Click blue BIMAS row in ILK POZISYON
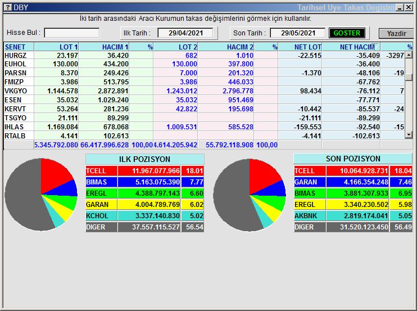Viewport: 417px width, 311px height. pyautogui.click(x=144, y=182)
